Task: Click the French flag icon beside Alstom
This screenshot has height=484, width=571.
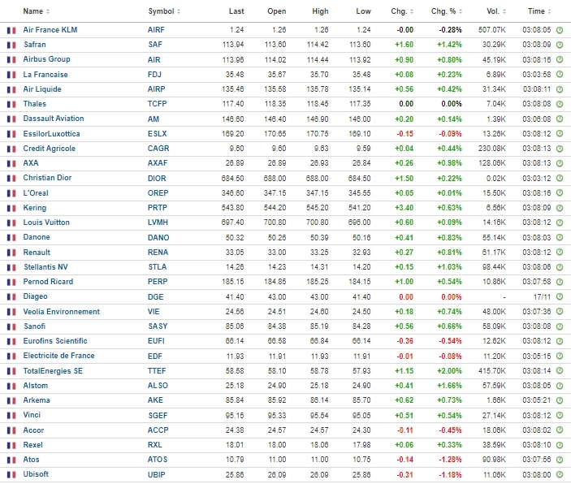Action: (11, 386)
